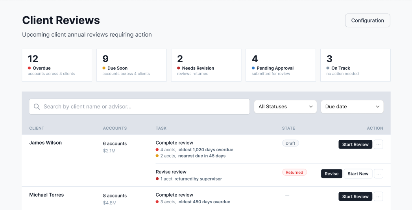The image size is (412, 210).
Task: Open the Due date sort dropdown
Action: (x=352, y=107)
